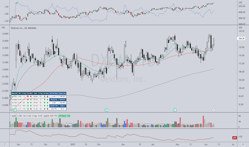The width and height of the screenshot is (249, 147).
Task: Click the U/D Vol Ratio header cell
Action: (54, 94)
